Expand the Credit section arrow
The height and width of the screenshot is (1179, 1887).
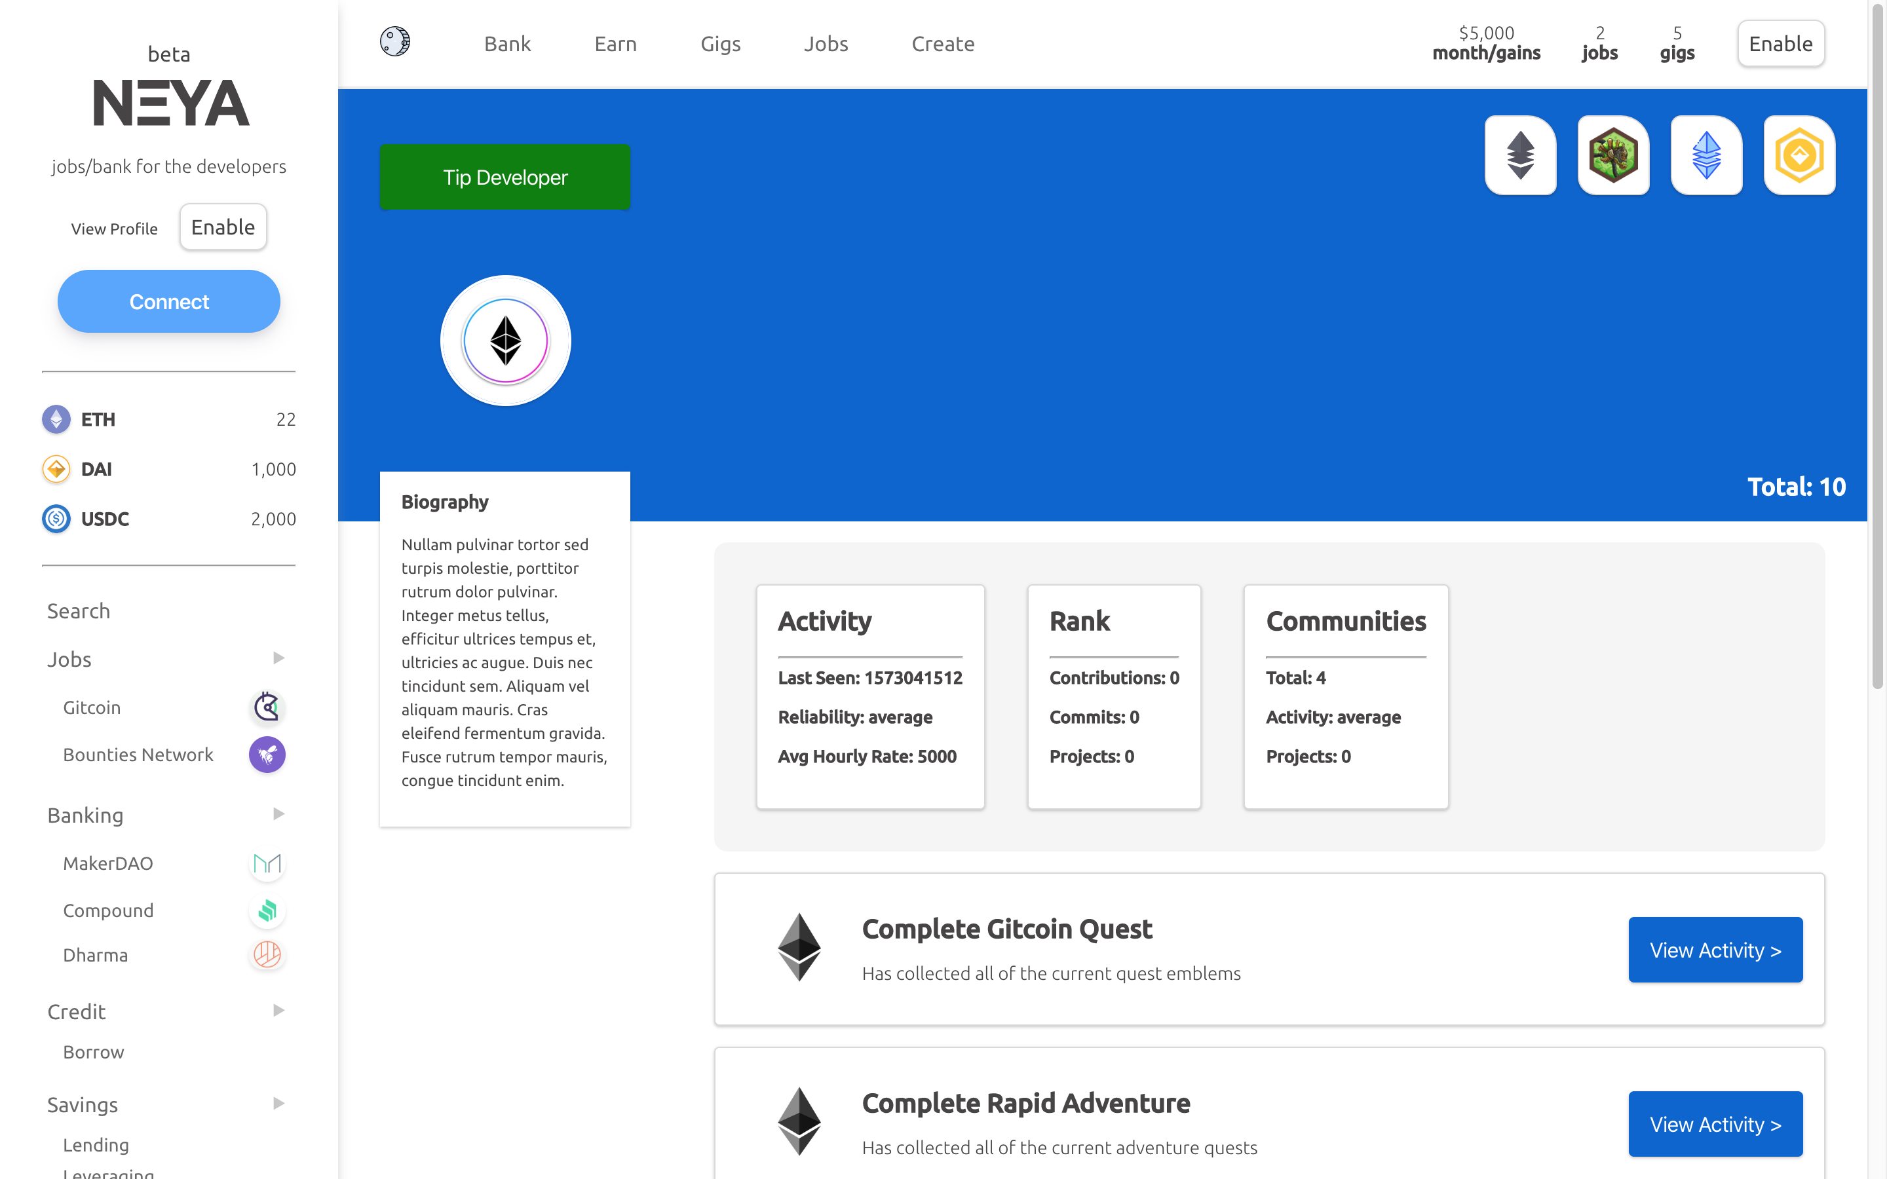278,1011
